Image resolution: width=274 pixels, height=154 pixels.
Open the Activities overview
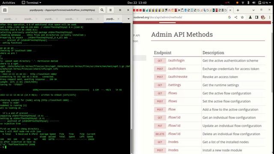[x=9, y=3]
